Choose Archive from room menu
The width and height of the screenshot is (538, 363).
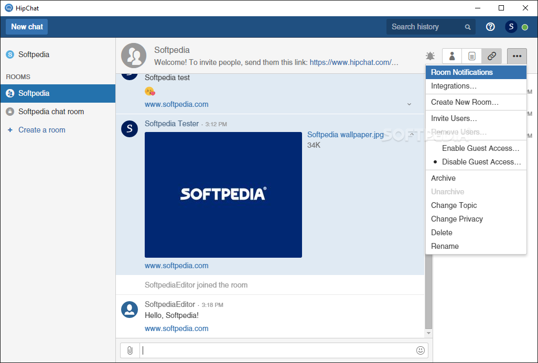click(476, 178)
